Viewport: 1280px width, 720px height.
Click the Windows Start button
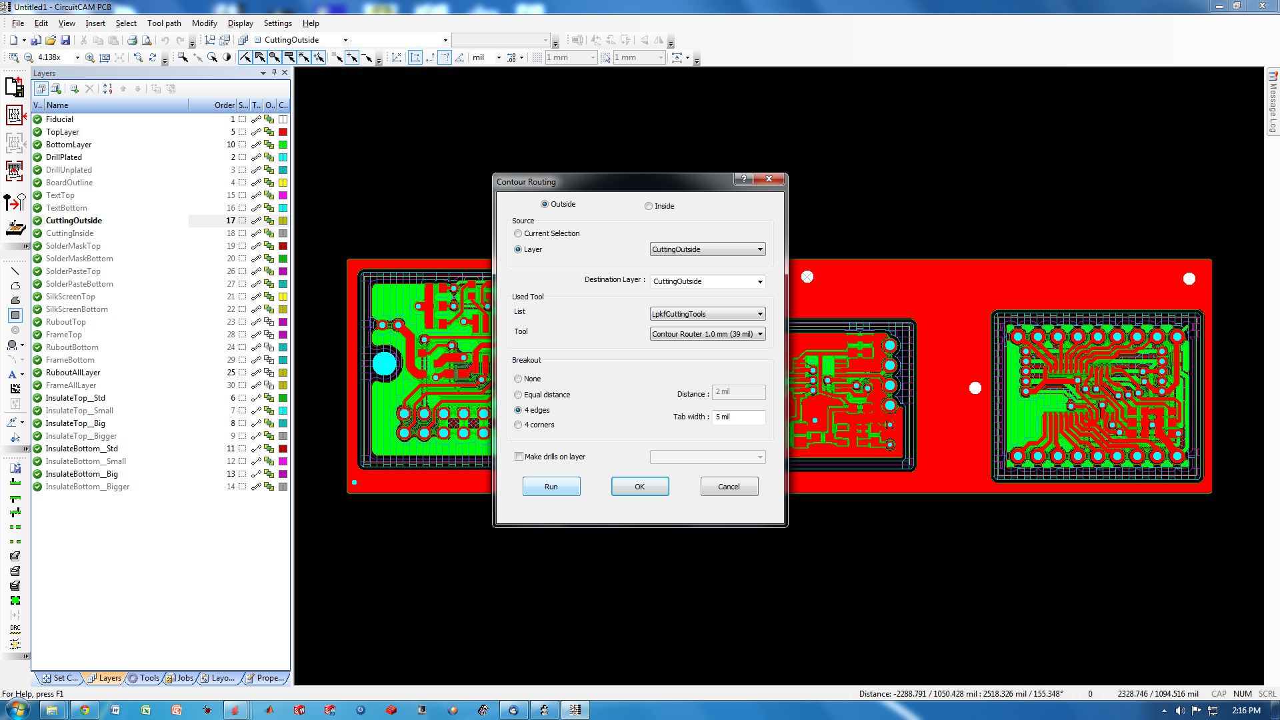pyautogui.click(x=16, y=710)
